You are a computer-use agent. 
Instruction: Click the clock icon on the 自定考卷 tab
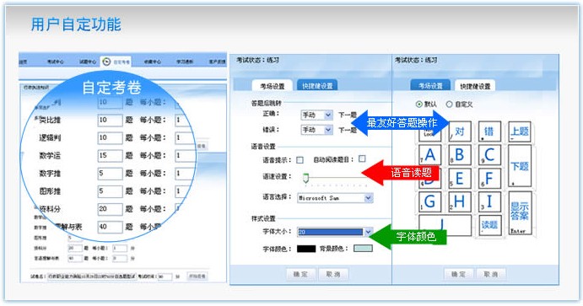pos(106,62)
